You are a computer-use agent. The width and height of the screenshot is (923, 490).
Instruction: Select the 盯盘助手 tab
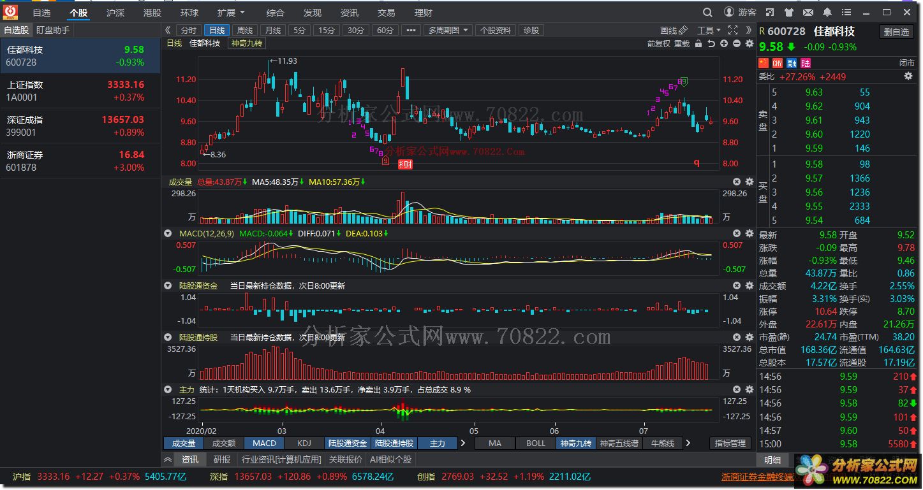point(53,30)
